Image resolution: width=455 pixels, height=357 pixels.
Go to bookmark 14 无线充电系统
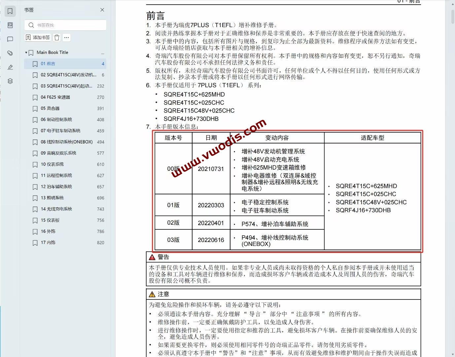tap(65, 209)
